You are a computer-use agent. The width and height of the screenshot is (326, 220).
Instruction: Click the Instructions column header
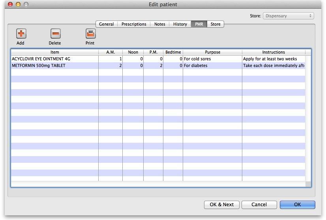(273, 52)
